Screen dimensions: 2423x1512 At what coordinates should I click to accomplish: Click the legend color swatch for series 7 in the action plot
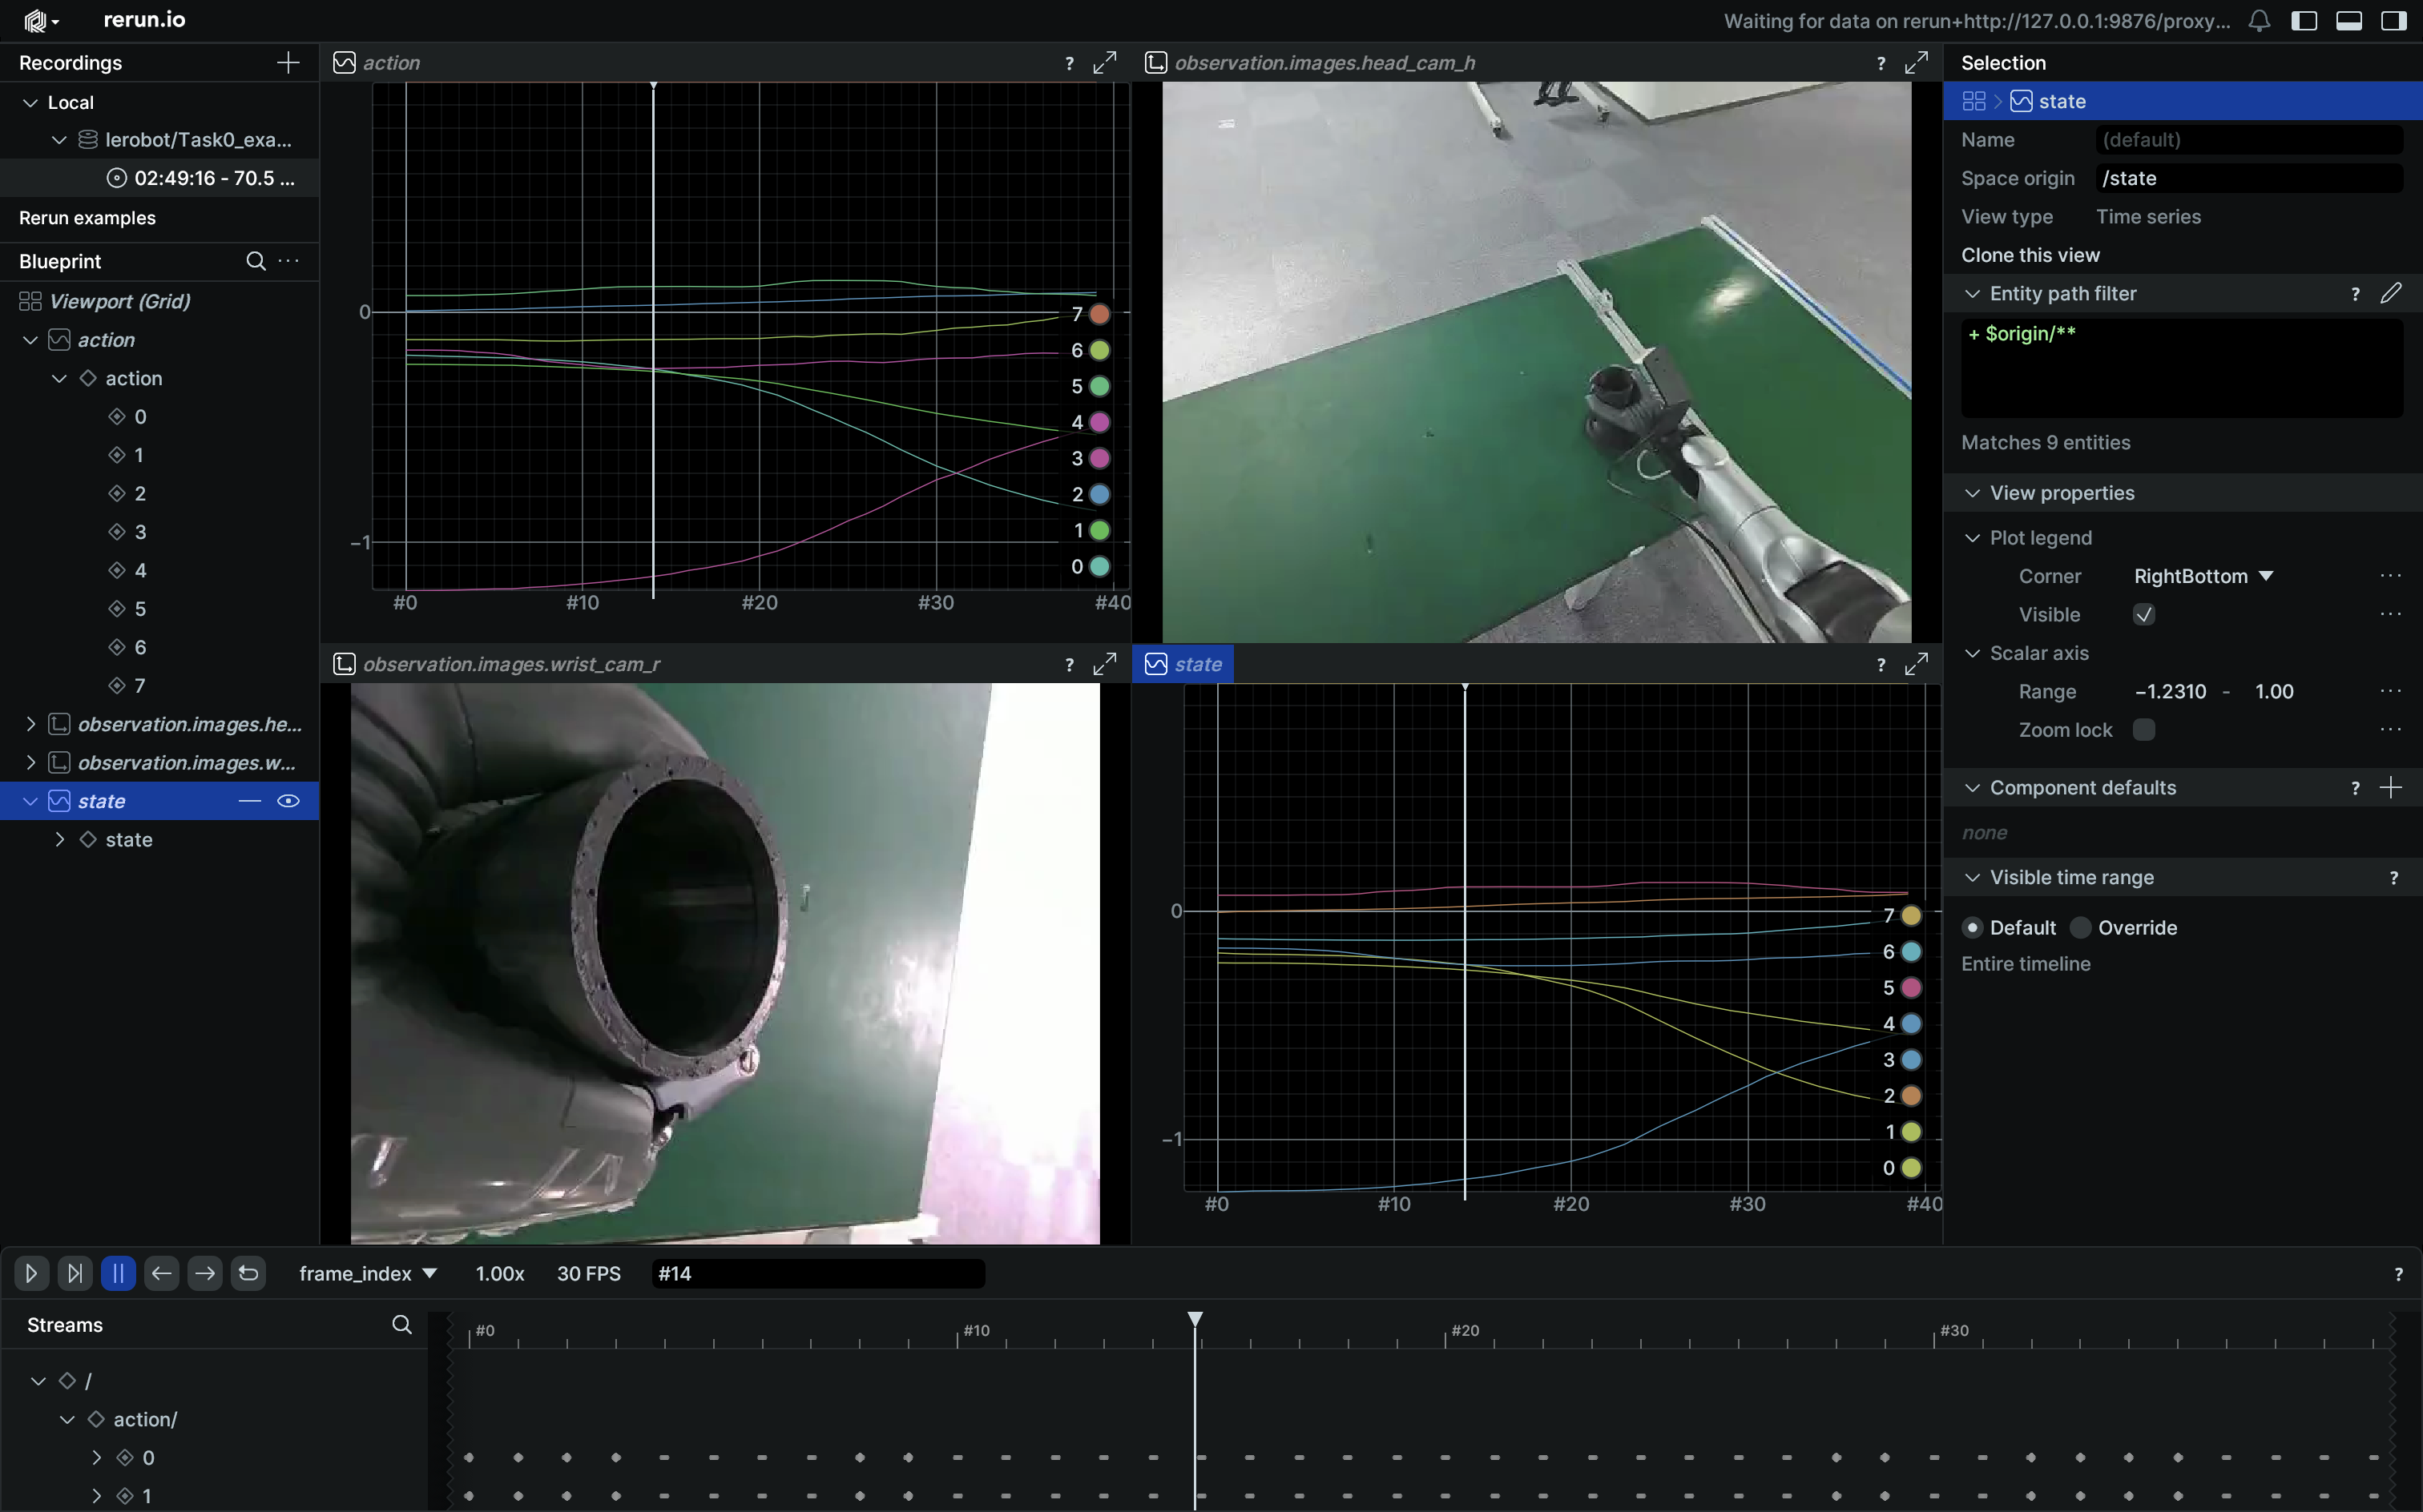pos(1099,314)
